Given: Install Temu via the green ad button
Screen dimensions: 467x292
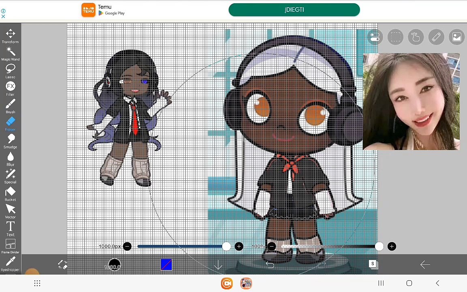Looking at the screenshot, I should (294, 10).
